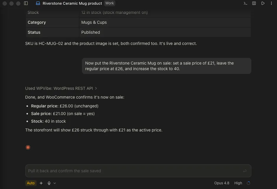Click the user message about sale price
Image resolution: width=277 pixels, height=189 pixels.
click(x=166, y=66)
